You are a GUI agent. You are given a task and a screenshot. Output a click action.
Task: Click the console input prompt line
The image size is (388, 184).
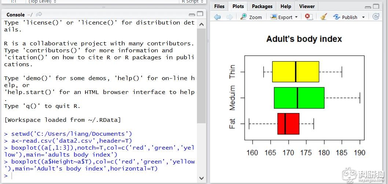point(99,176)
